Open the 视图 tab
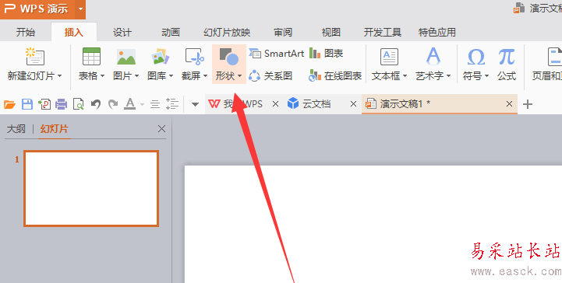This screenshot has width=562, height=283. (330, 32)
